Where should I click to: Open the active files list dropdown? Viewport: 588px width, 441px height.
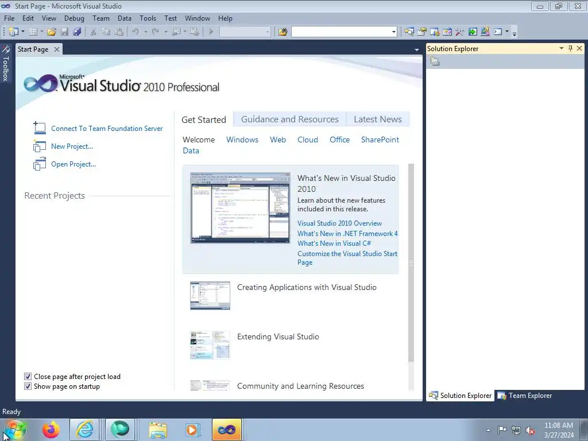[417, 49]
